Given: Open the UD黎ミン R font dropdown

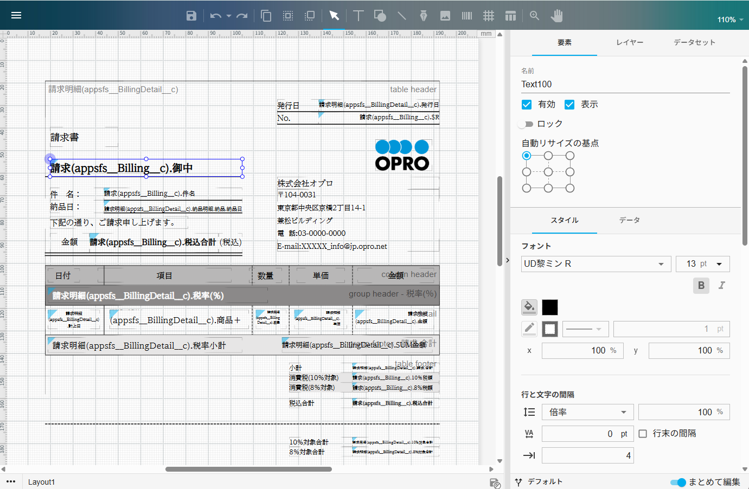Looking at the screenshot, I should pos(596,264).
